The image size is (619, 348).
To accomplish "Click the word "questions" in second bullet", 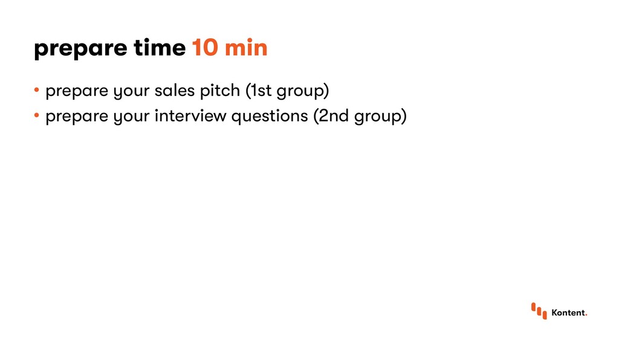I will coord(270,117).
